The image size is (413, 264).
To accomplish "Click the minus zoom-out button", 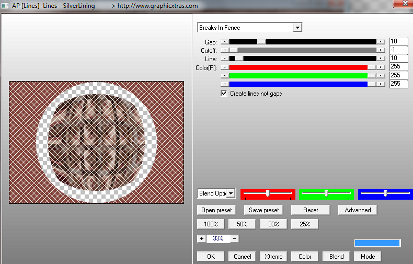I will click(235, 238).
